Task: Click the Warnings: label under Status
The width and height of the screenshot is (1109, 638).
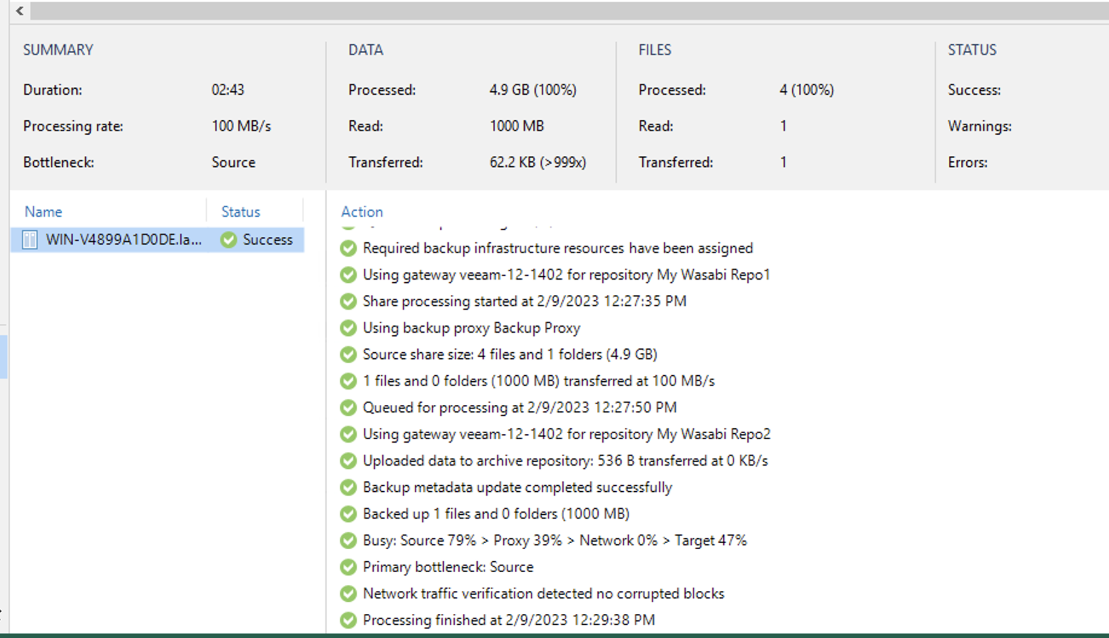Action: (x=980, y=126)
